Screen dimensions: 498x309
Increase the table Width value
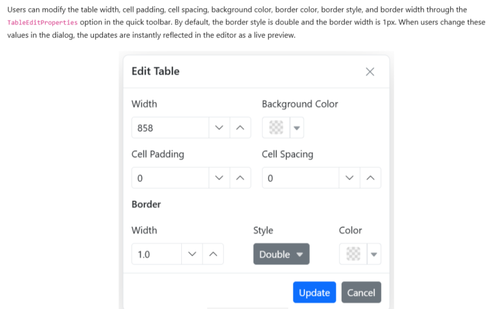pyautogui.click(x=240, y=128)
